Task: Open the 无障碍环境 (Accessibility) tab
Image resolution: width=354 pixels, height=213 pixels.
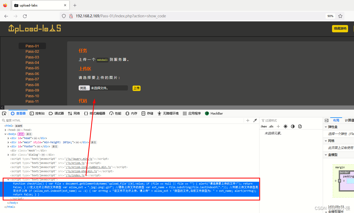Action: 168,113
